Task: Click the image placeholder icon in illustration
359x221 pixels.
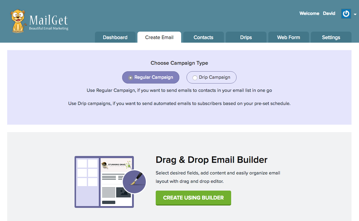Action: tap(123, 192)
